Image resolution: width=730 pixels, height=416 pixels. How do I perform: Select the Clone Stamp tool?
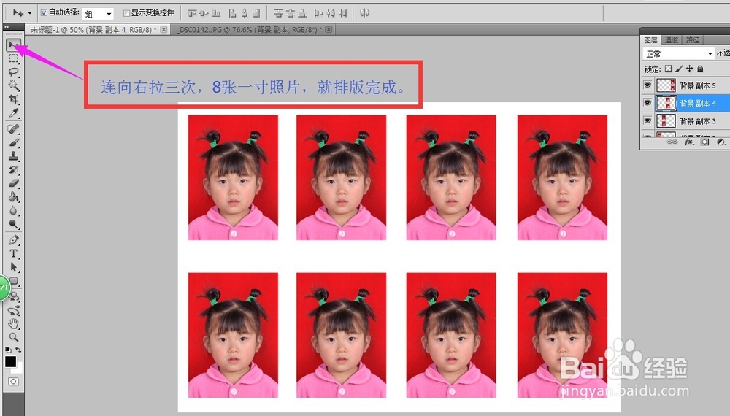(x=13, y=156)
